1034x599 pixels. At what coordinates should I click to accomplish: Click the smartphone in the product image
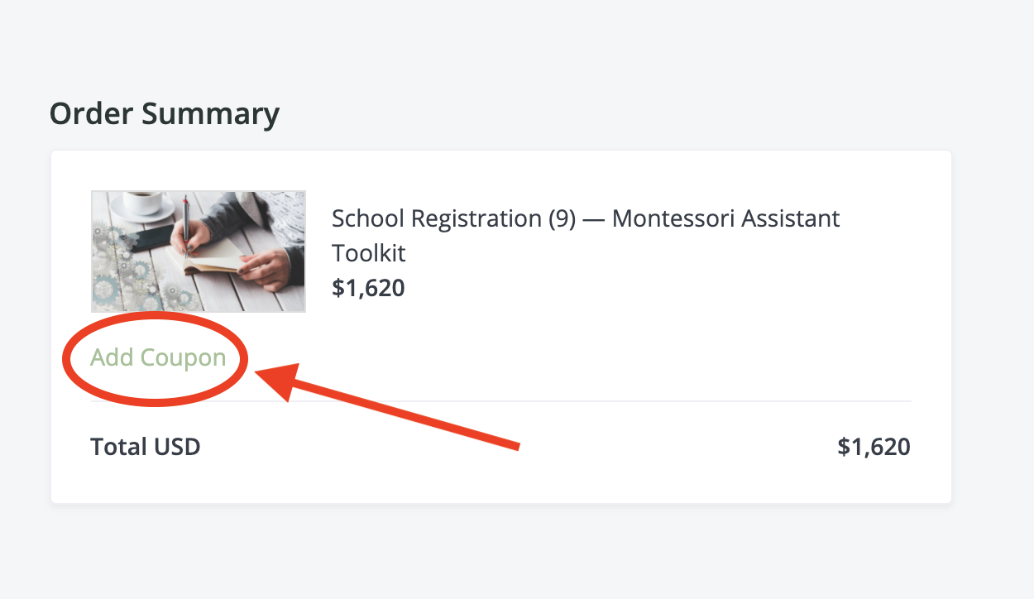[x=149, y=237]
